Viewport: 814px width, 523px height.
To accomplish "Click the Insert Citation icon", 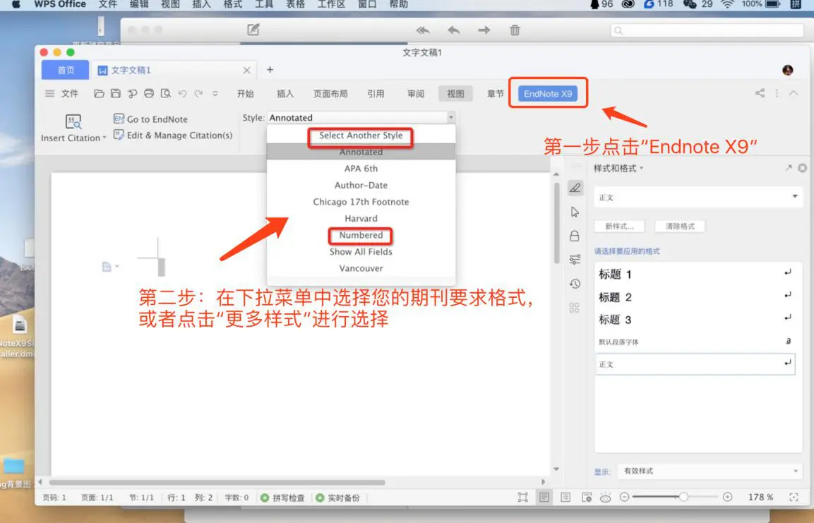I will pos(73,121).
